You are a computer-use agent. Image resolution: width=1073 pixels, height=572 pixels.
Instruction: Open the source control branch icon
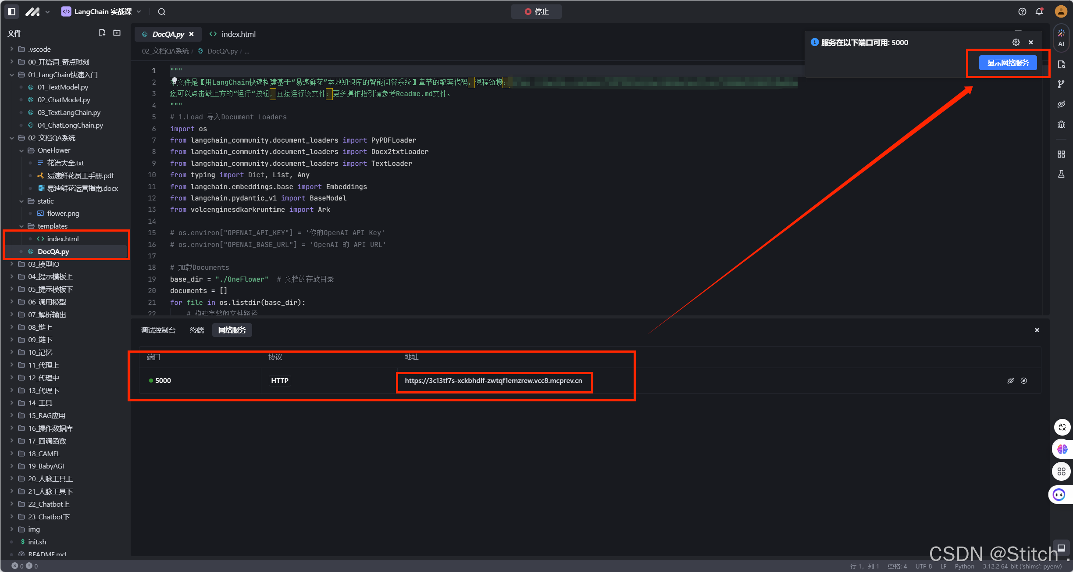coord(1061,84)
